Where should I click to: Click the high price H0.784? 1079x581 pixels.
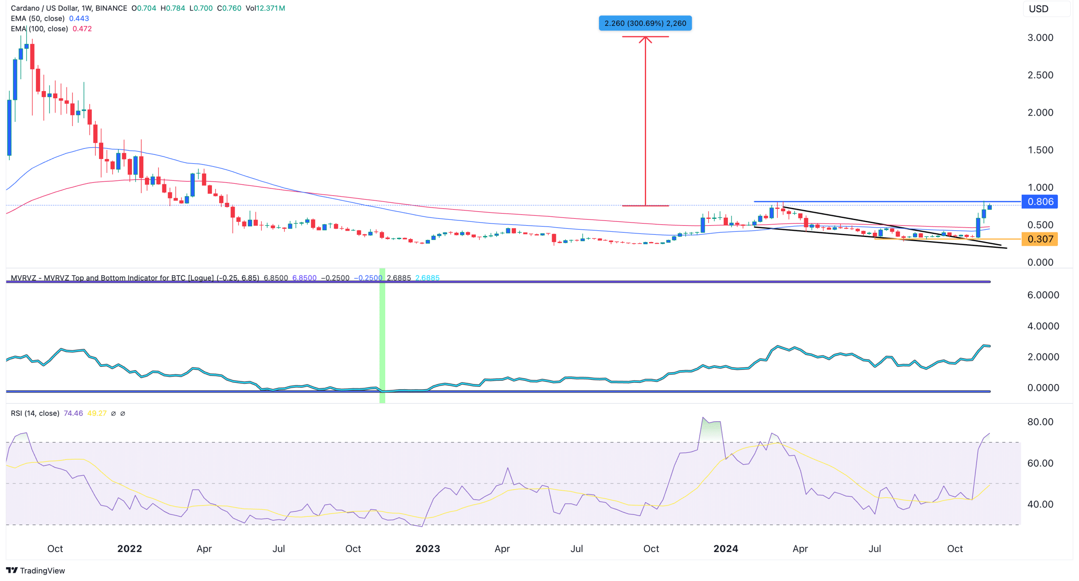pos(173,8)
